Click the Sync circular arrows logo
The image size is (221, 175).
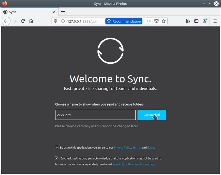click(x=110, y=51)
